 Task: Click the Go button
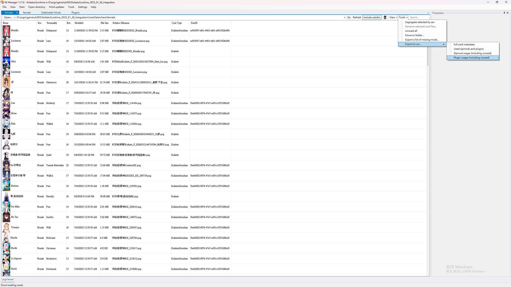pyautogui.click(x=349, y=18)
